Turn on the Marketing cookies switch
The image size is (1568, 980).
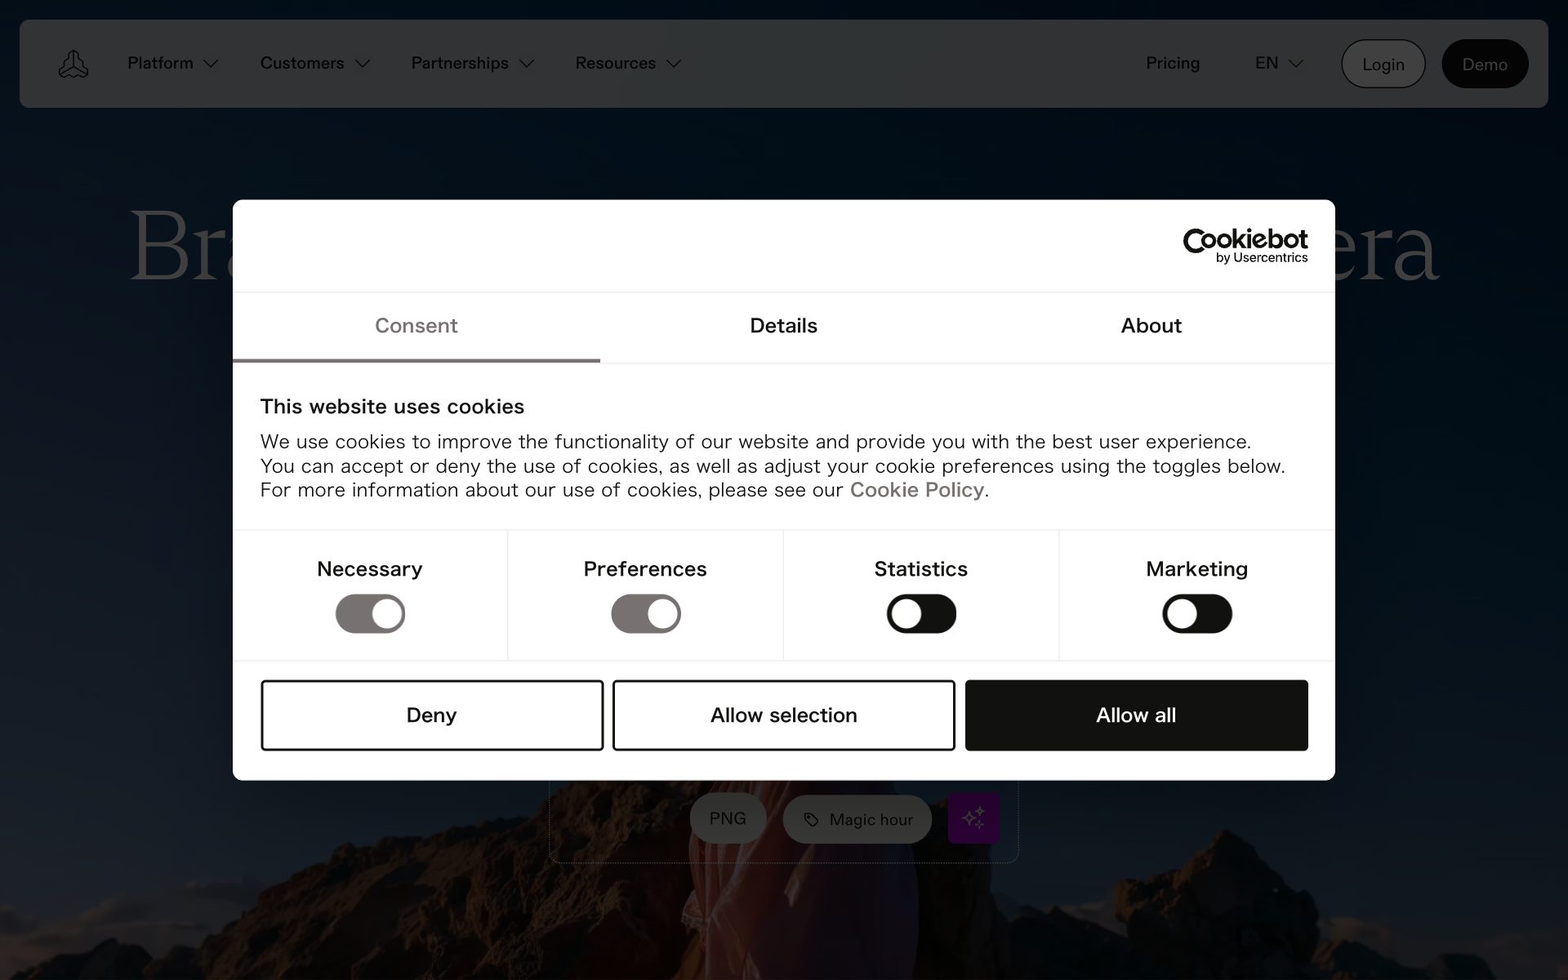coord(1197,613)
